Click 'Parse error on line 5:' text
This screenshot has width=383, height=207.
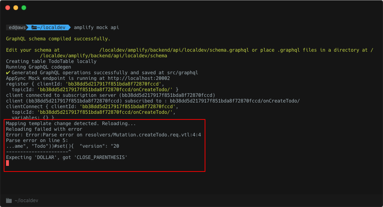click(37, 140)
